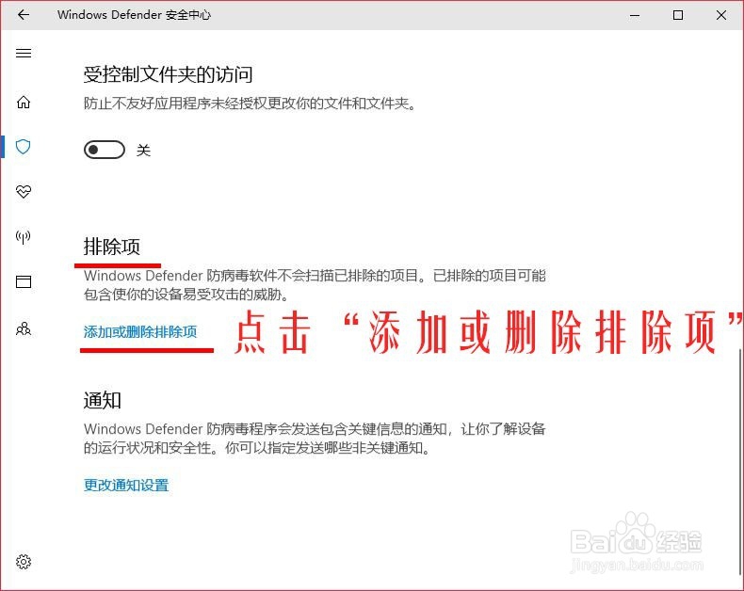Open the hamburger navigation menu
Screen dimensions: 744x591
pos(24,53)
